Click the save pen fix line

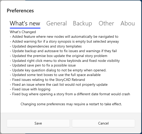point(43,65)
